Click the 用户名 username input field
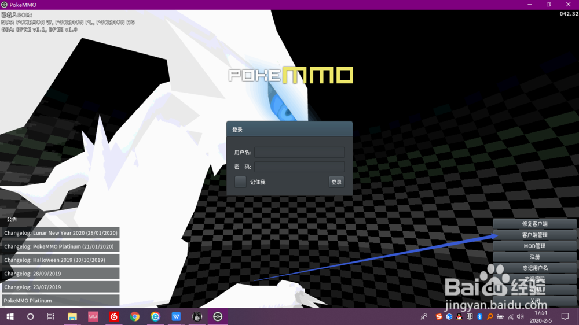Screen dimensions: 579x325 tap(299, 152)
